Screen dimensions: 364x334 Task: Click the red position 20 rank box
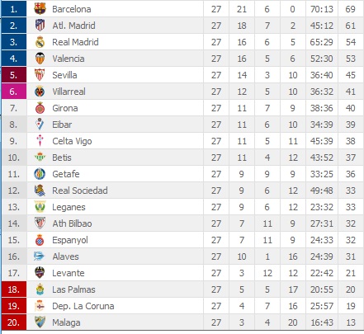point(14,322)
